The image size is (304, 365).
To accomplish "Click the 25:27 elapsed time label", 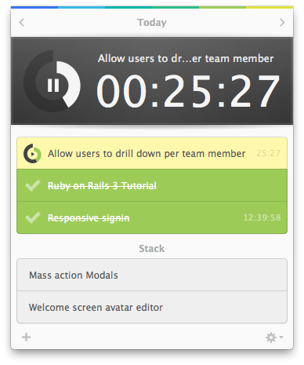I will tap(268, 153).
